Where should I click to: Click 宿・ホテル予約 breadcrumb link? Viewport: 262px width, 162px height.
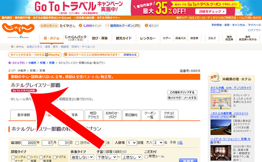pyautogui.click(x=17, y=63)
